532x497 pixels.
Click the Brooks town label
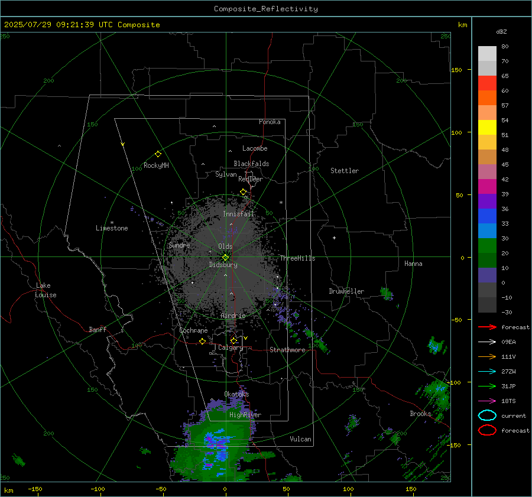(420, 414)
